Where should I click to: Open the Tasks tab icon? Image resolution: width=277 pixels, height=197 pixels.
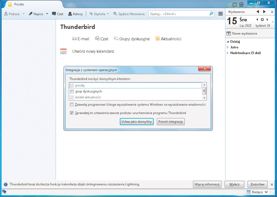coord(241,4)
